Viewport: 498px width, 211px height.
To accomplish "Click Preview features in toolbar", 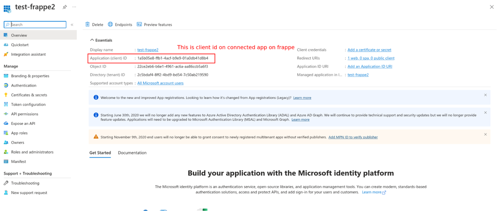I will pyautogui.click(x=154, y=24).
